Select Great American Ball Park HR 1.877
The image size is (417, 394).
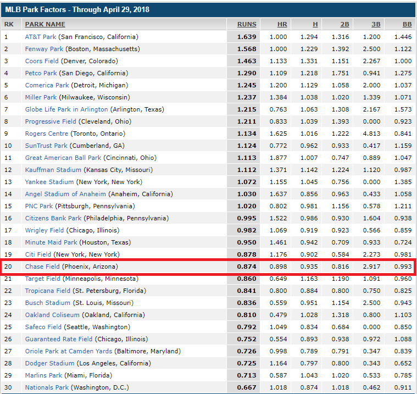278,158
